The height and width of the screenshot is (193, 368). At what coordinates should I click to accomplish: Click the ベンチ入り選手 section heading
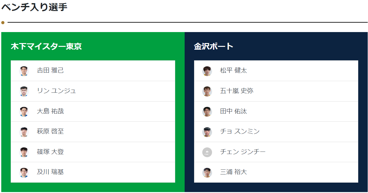[34, 7]
